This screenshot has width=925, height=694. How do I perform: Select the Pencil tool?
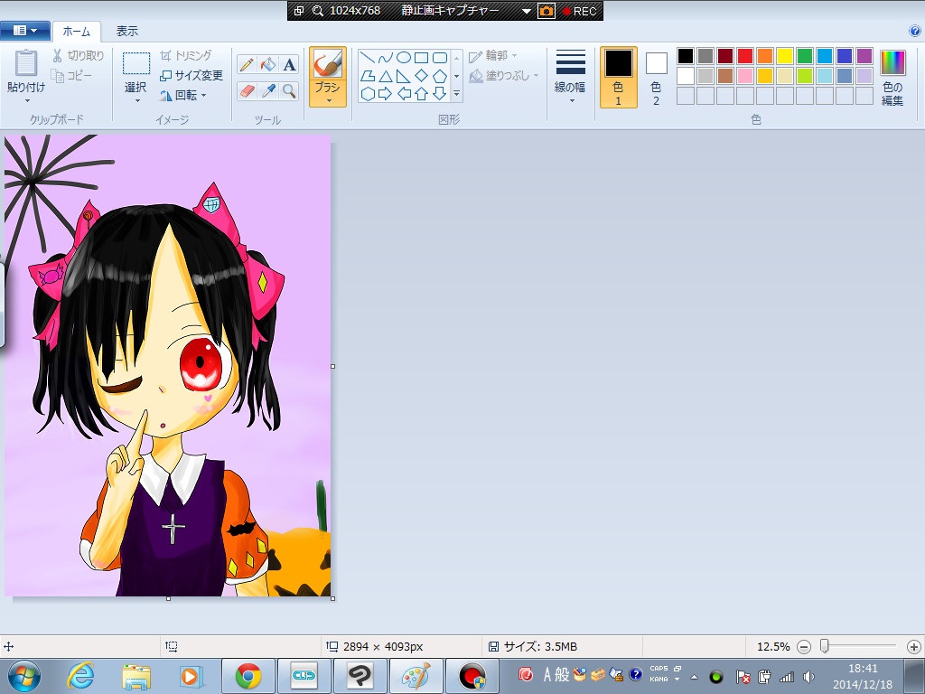point(247,64)
